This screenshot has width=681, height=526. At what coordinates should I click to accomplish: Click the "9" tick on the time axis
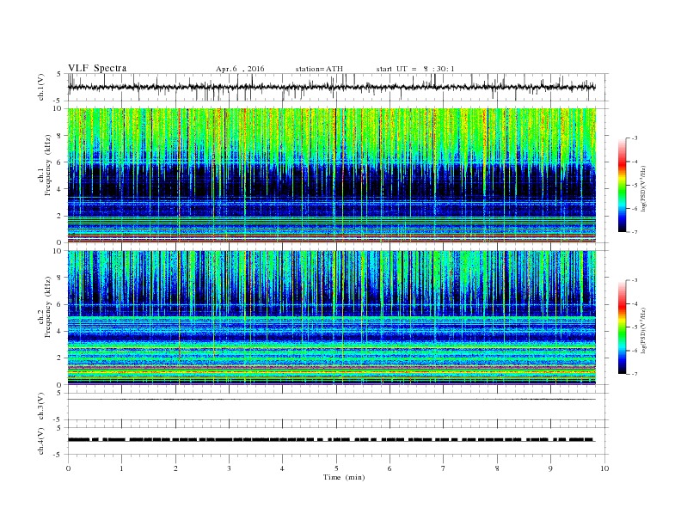click(x=550, y=468)
